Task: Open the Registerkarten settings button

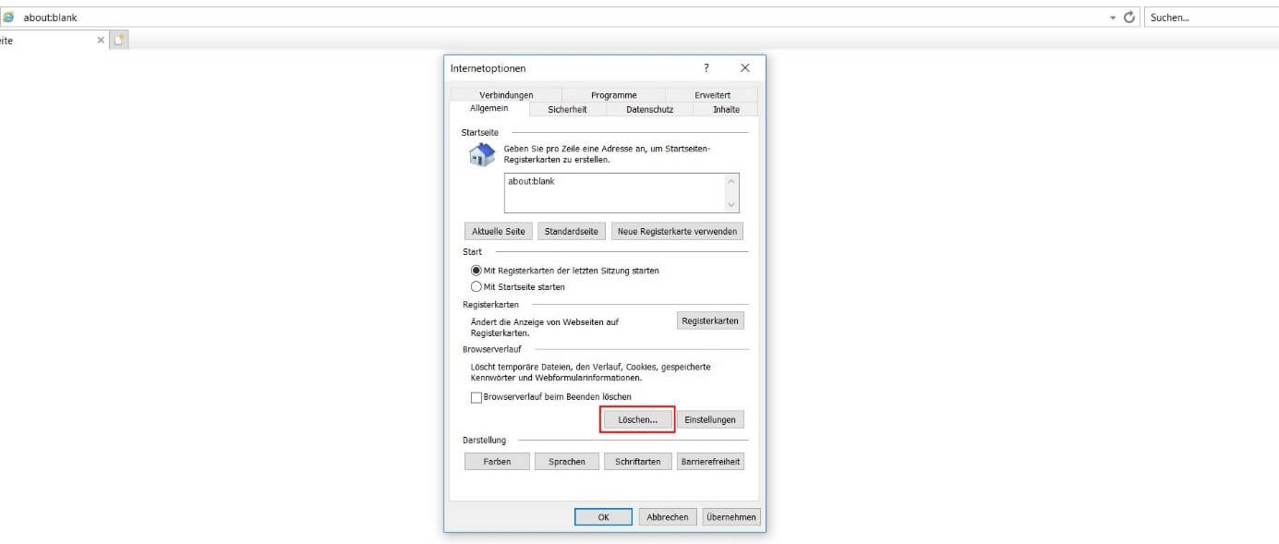Action: tap(710, 320)
